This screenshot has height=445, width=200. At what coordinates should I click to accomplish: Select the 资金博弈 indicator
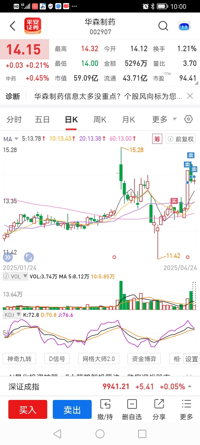click(144, 359)
